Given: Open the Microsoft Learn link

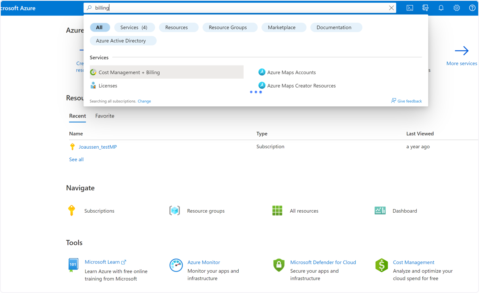Looking at the screenshot, I should [105, 262].
